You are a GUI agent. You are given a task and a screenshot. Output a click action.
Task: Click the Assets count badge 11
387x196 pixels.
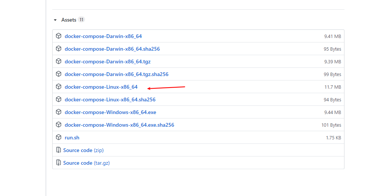coord(81,20)
